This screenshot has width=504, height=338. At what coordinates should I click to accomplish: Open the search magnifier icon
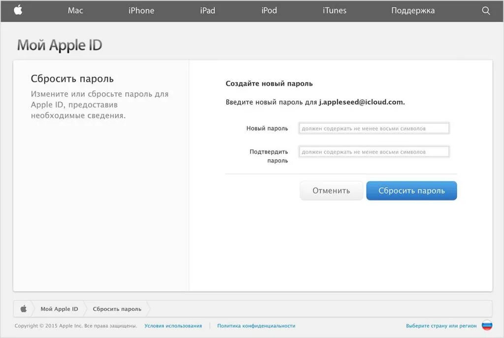[486, 11]
